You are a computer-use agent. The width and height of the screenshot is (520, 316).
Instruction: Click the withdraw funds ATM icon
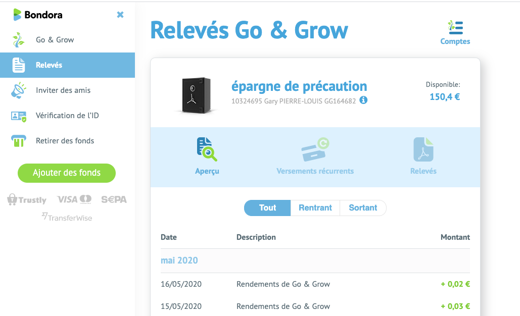pos(19,141)
